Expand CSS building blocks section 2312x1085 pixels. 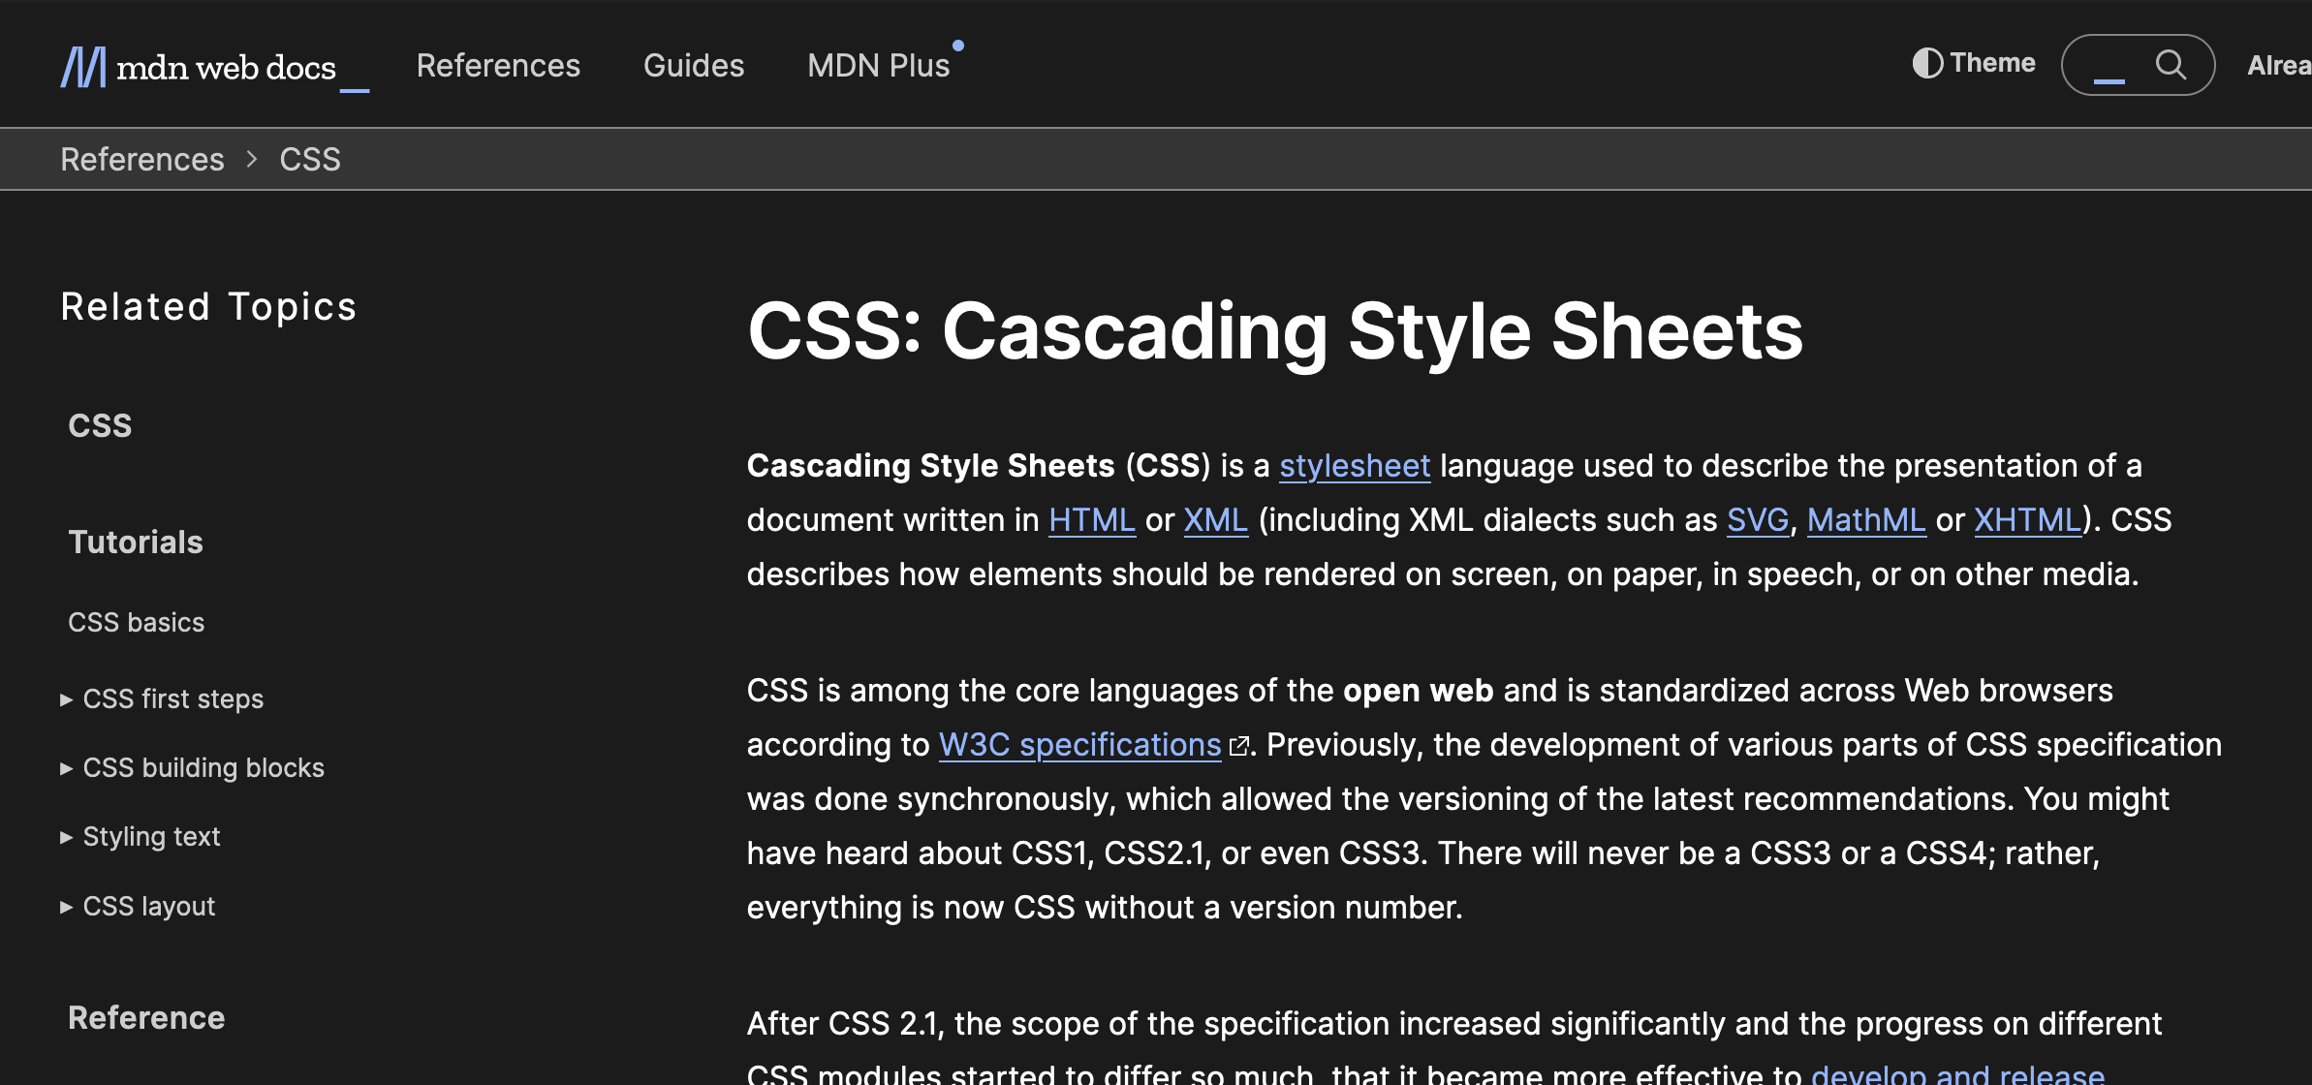click(x=203, y=767)
